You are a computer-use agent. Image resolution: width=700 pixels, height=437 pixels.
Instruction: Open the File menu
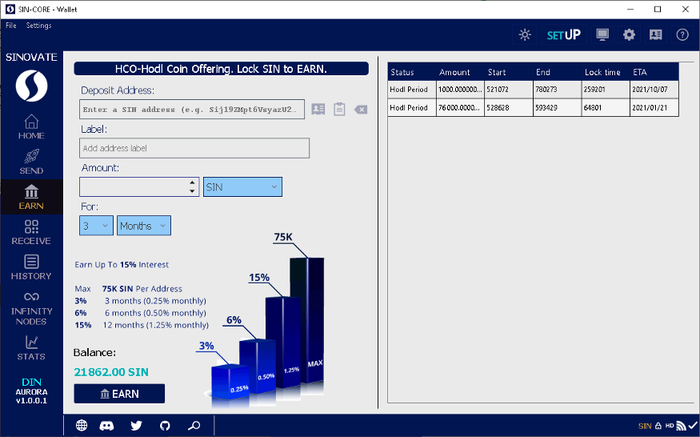click(11, 26)
